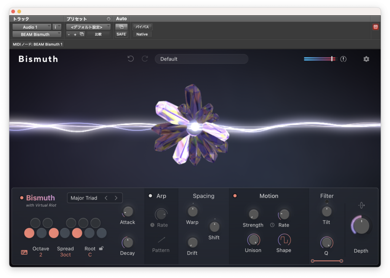390x278 pixels.
Task: Click the Auto header label
Action: click(121, 19)
